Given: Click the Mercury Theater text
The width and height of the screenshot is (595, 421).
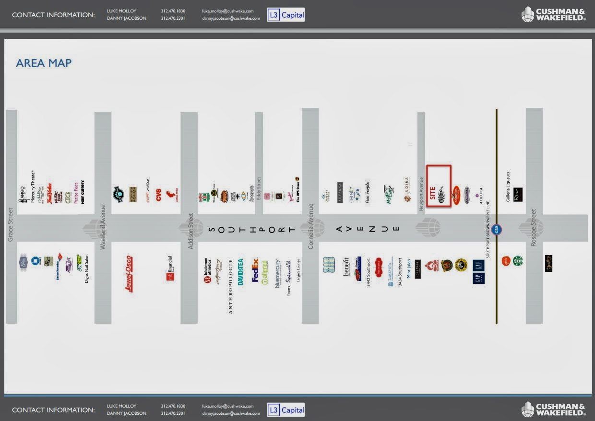Looking at the screenshot, I should (x=33, y=187).
